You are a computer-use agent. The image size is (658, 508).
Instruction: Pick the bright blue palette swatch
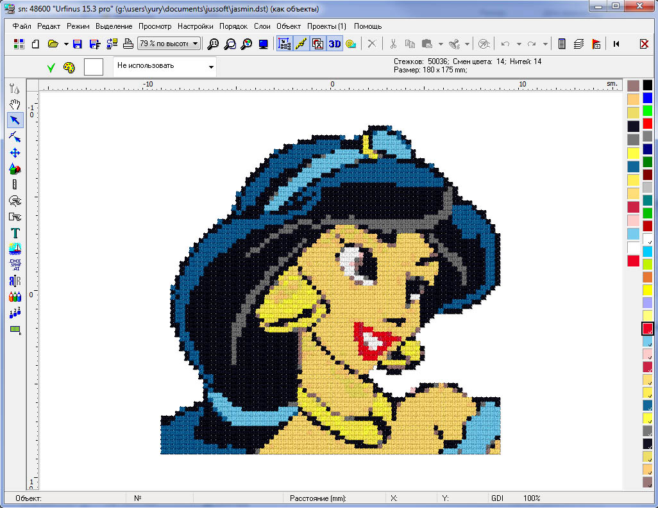tap(648, 98)
